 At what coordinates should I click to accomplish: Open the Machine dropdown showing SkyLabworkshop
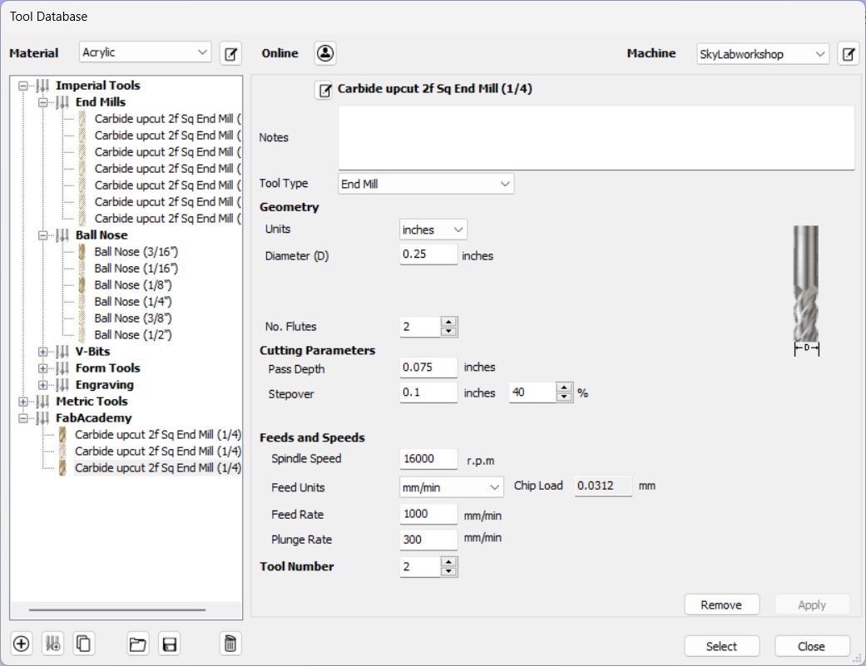(762, 54)
